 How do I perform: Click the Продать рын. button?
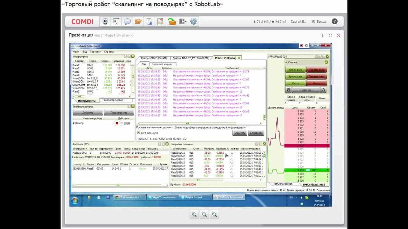click(316, 70)
